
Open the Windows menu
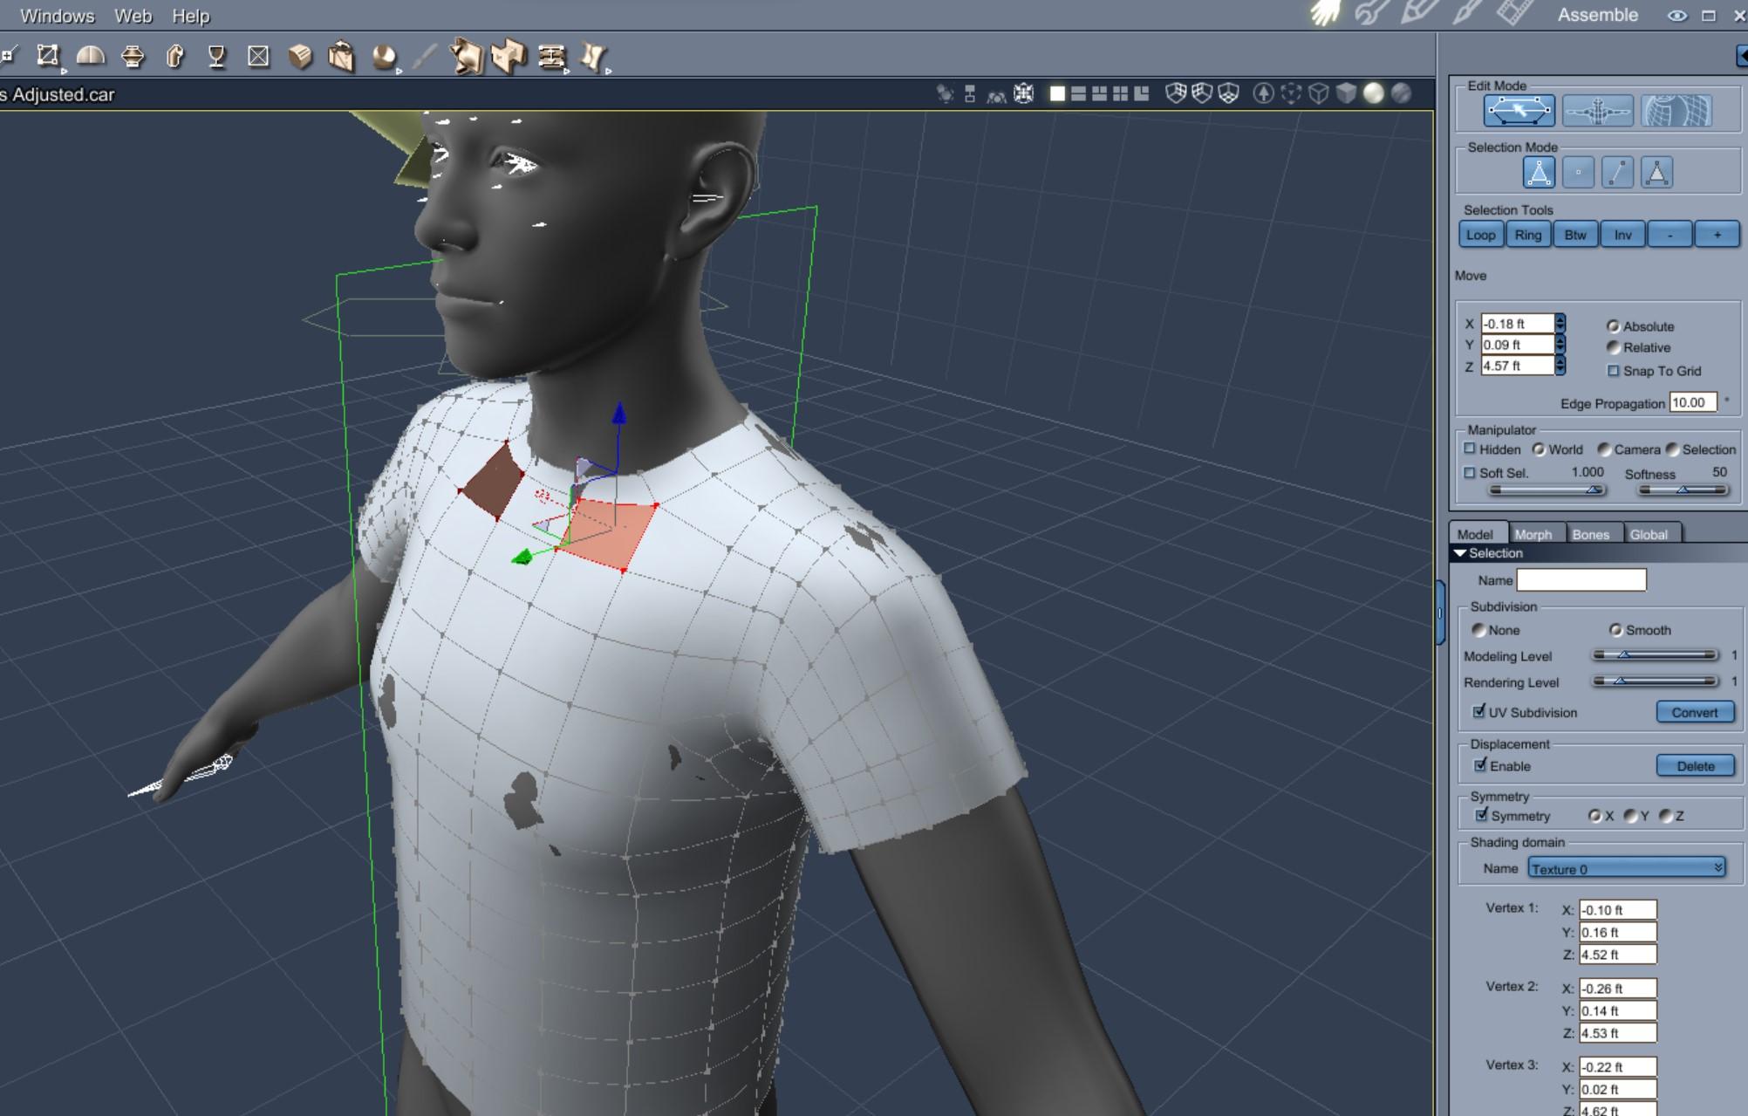57,16
